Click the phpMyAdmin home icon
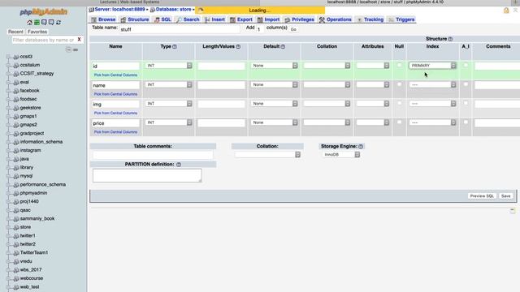520x292 pixels. 29,22
